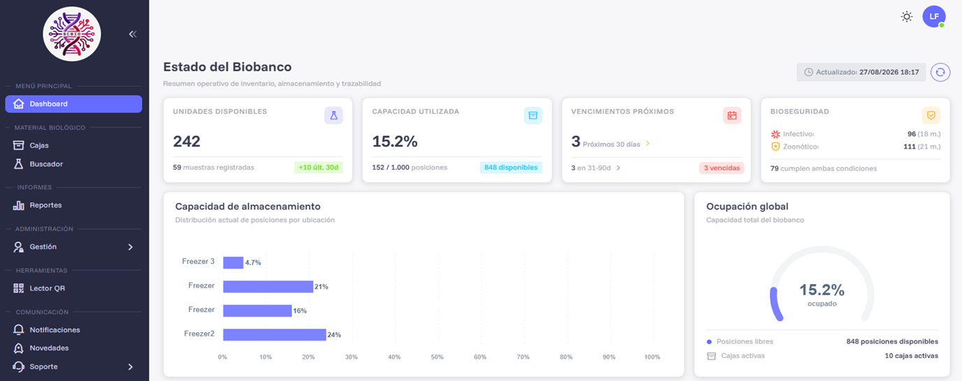
Task: Click the Notificaciones bell icon
Action: 19,329
